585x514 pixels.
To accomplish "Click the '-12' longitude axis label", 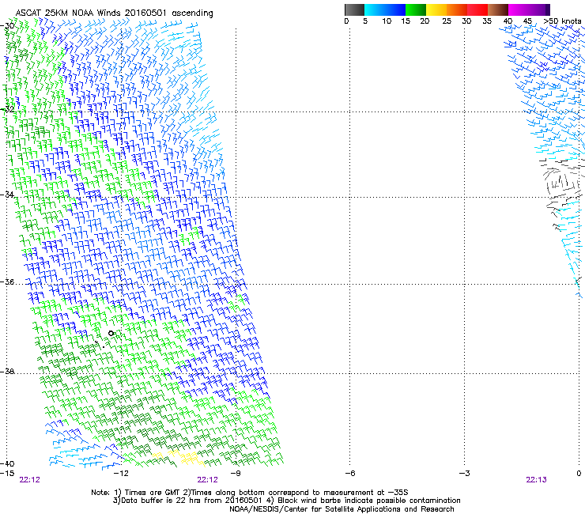I will pos(121,474).
